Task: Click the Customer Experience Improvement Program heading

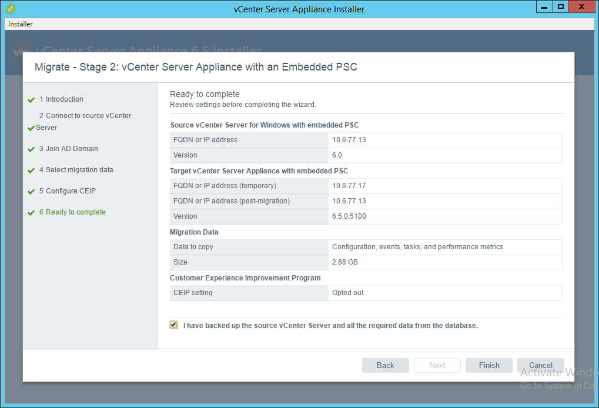Action: pyautogui.click(x=245, y=277)
